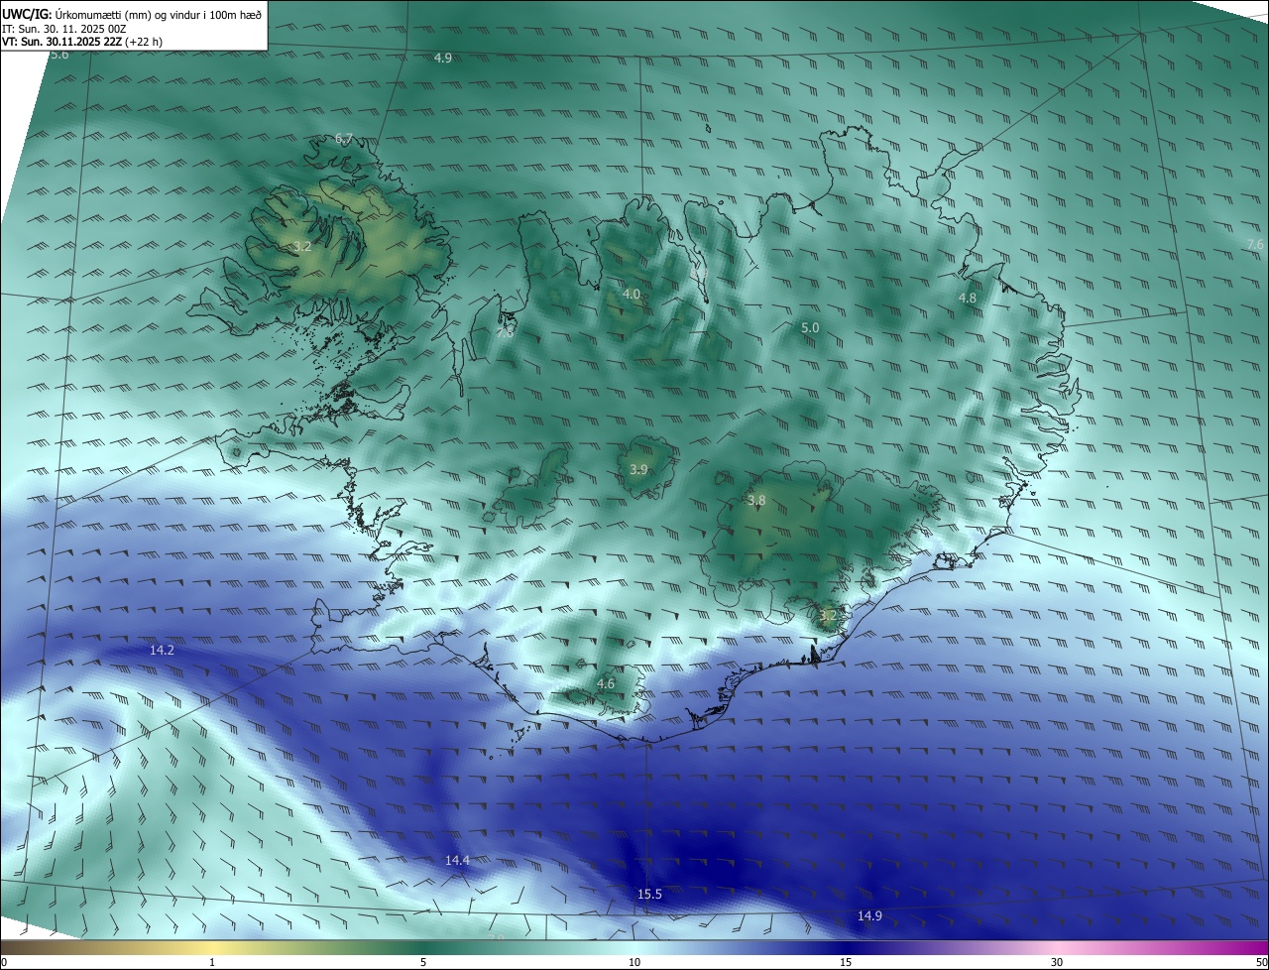Select the 14.2 value over the sea
The width and height of the screenshot is (1269, 970).
(x=162, y=651)
